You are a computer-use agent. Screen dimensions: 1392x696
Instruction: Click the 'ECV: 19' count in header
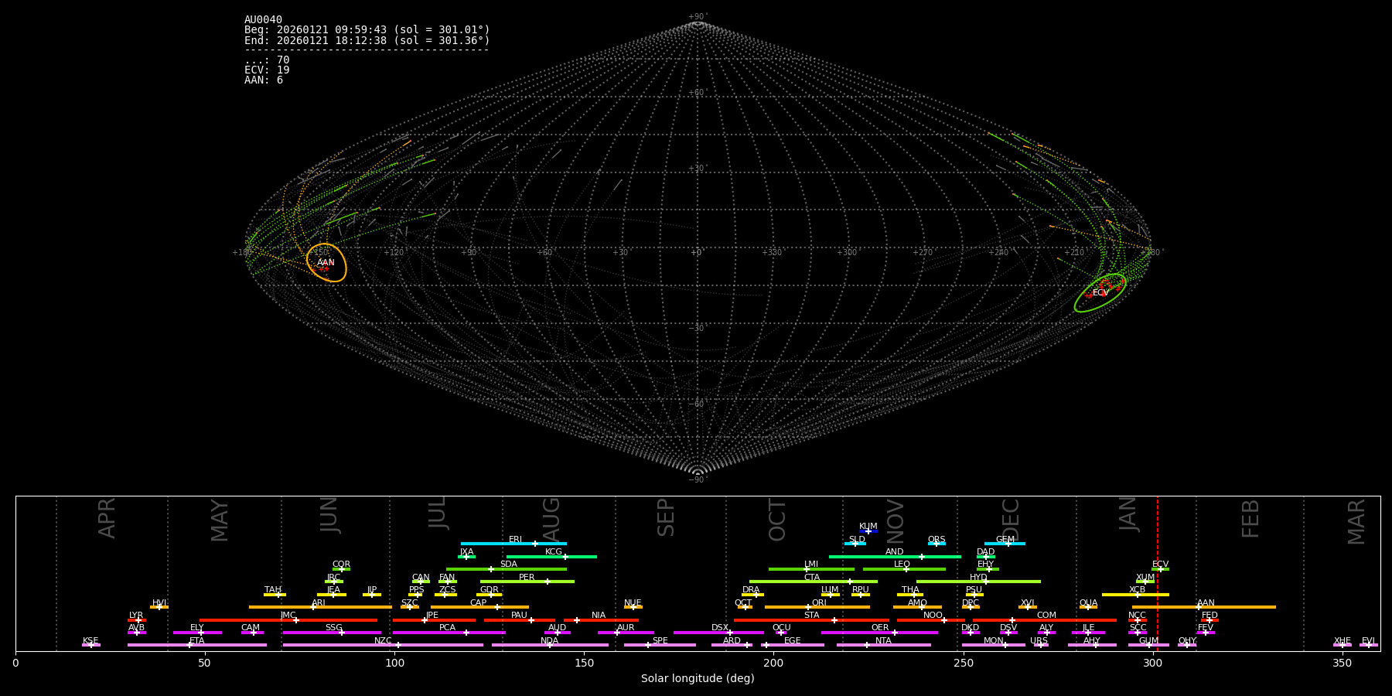click(267, 70)
